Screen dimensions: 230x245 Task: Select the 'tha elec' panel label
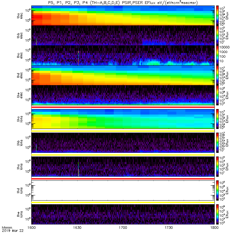coord(20,16)
